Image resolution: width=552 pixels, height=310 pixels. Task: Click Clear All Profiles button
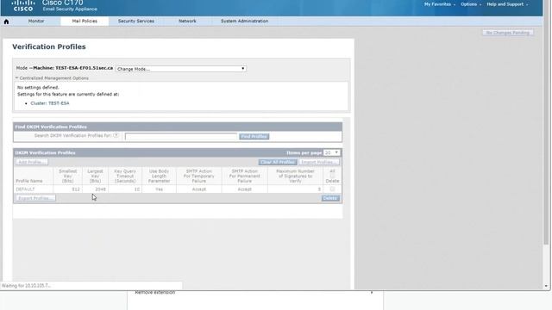(278, 162)
